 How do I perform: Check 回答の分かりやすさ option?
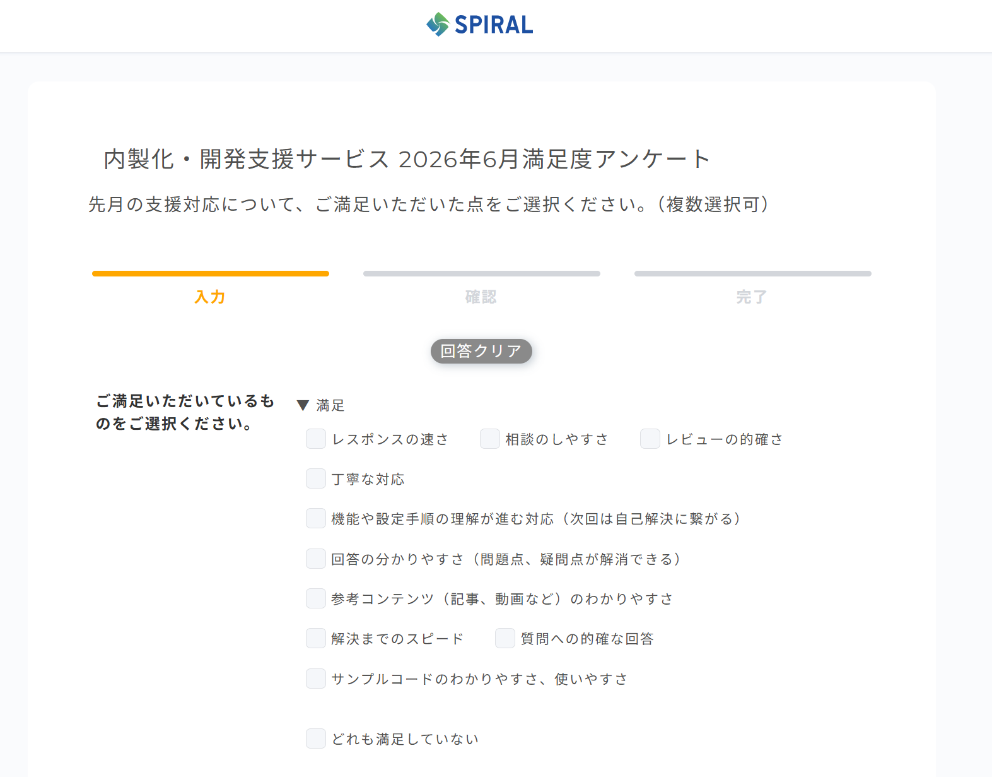coord(316,559)
